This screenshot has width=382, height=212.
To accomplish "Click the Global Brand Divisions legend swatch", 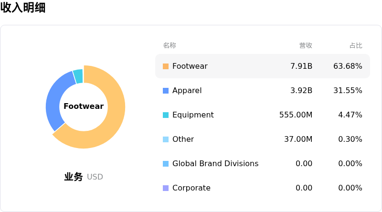I will [x=166, y=164].
